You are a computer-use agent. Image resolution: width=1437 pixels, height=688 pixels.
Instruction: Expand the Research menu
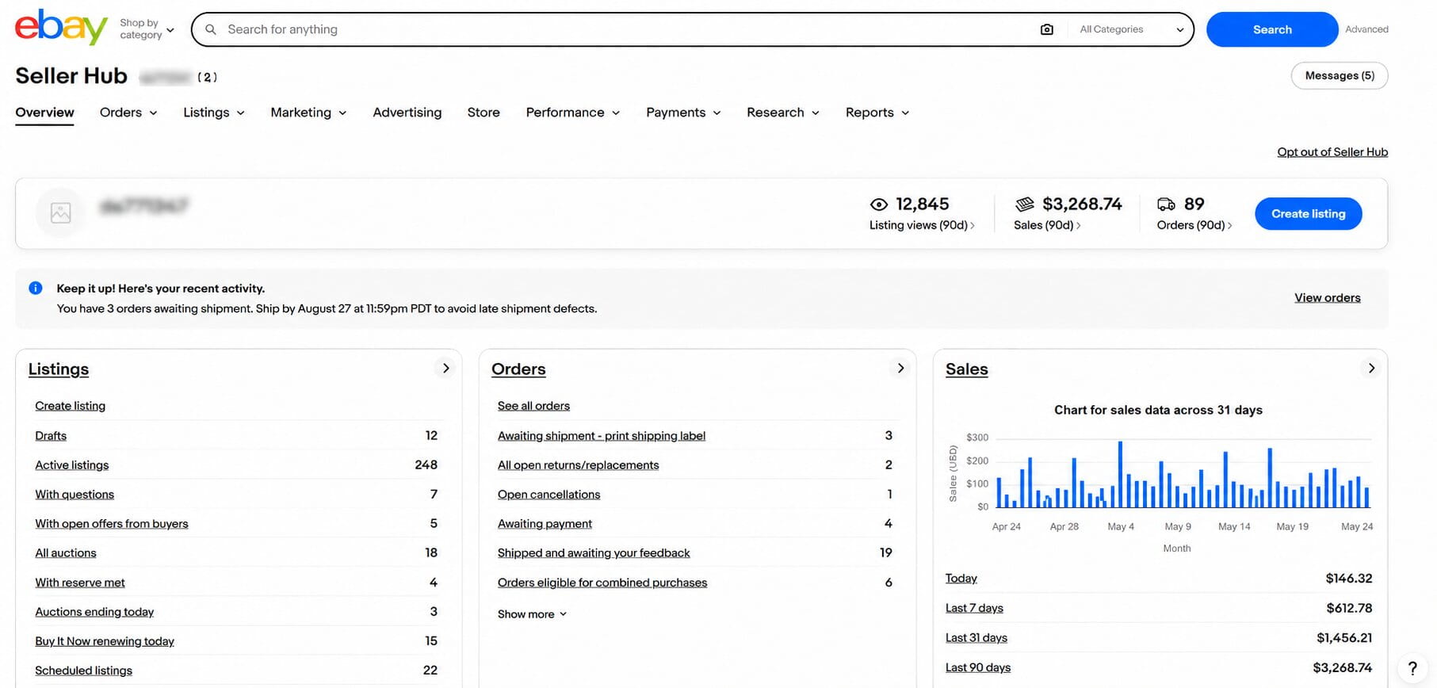[783, 113]
